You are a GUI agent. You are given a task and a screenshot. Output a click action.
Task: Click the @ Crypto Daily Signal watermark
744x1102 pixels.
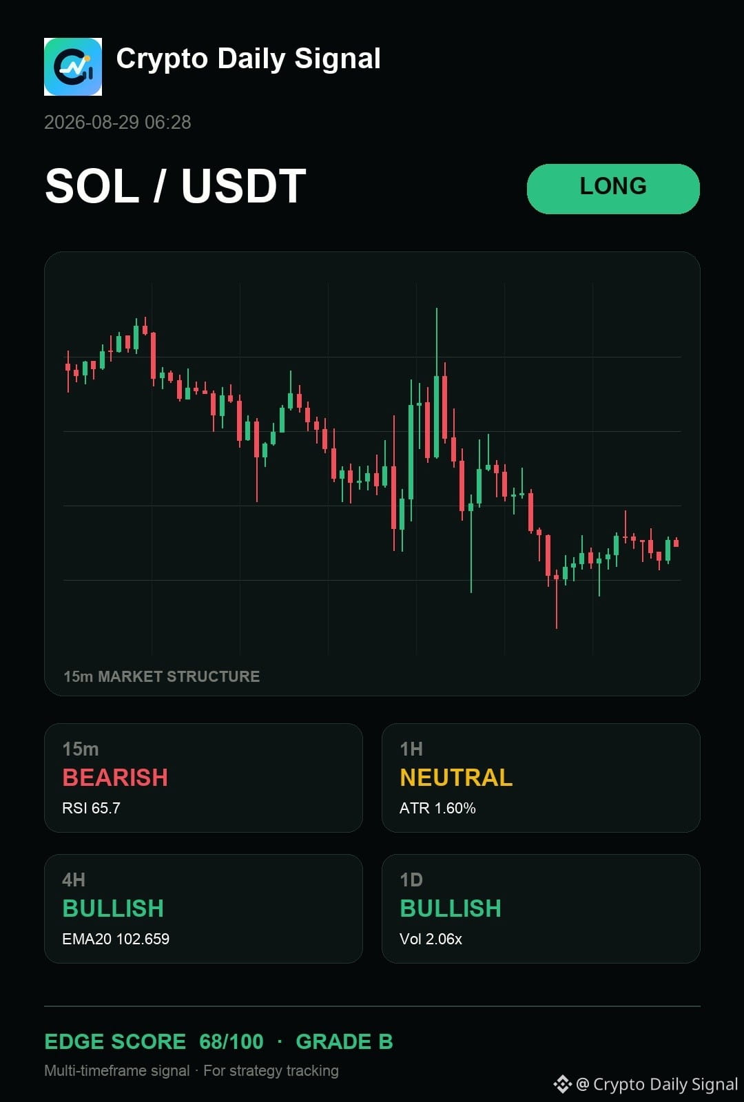pos(657,1084)
